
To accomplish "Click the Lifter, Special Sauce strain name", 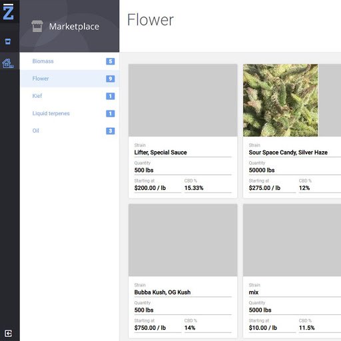I will [x=161, y=153].
